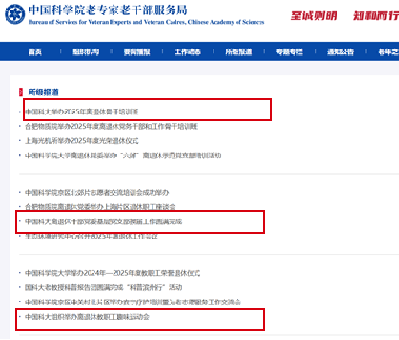This screenshot has height=340, width=399.
Task: Open 通知公告 from the navigation bar
Action: pyautogui.click(x=340, y=52)
